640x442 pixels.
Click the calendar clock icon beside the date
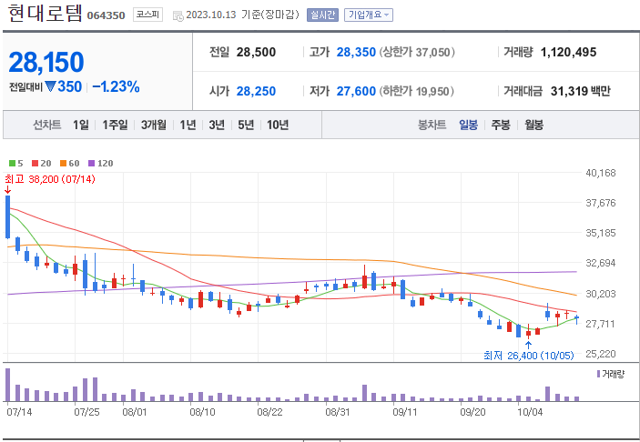[178, 15]
